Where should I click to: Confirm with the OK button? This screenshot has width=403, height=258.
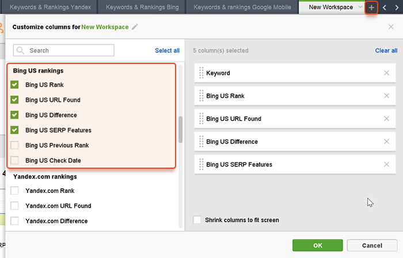(x=318, y=245)
